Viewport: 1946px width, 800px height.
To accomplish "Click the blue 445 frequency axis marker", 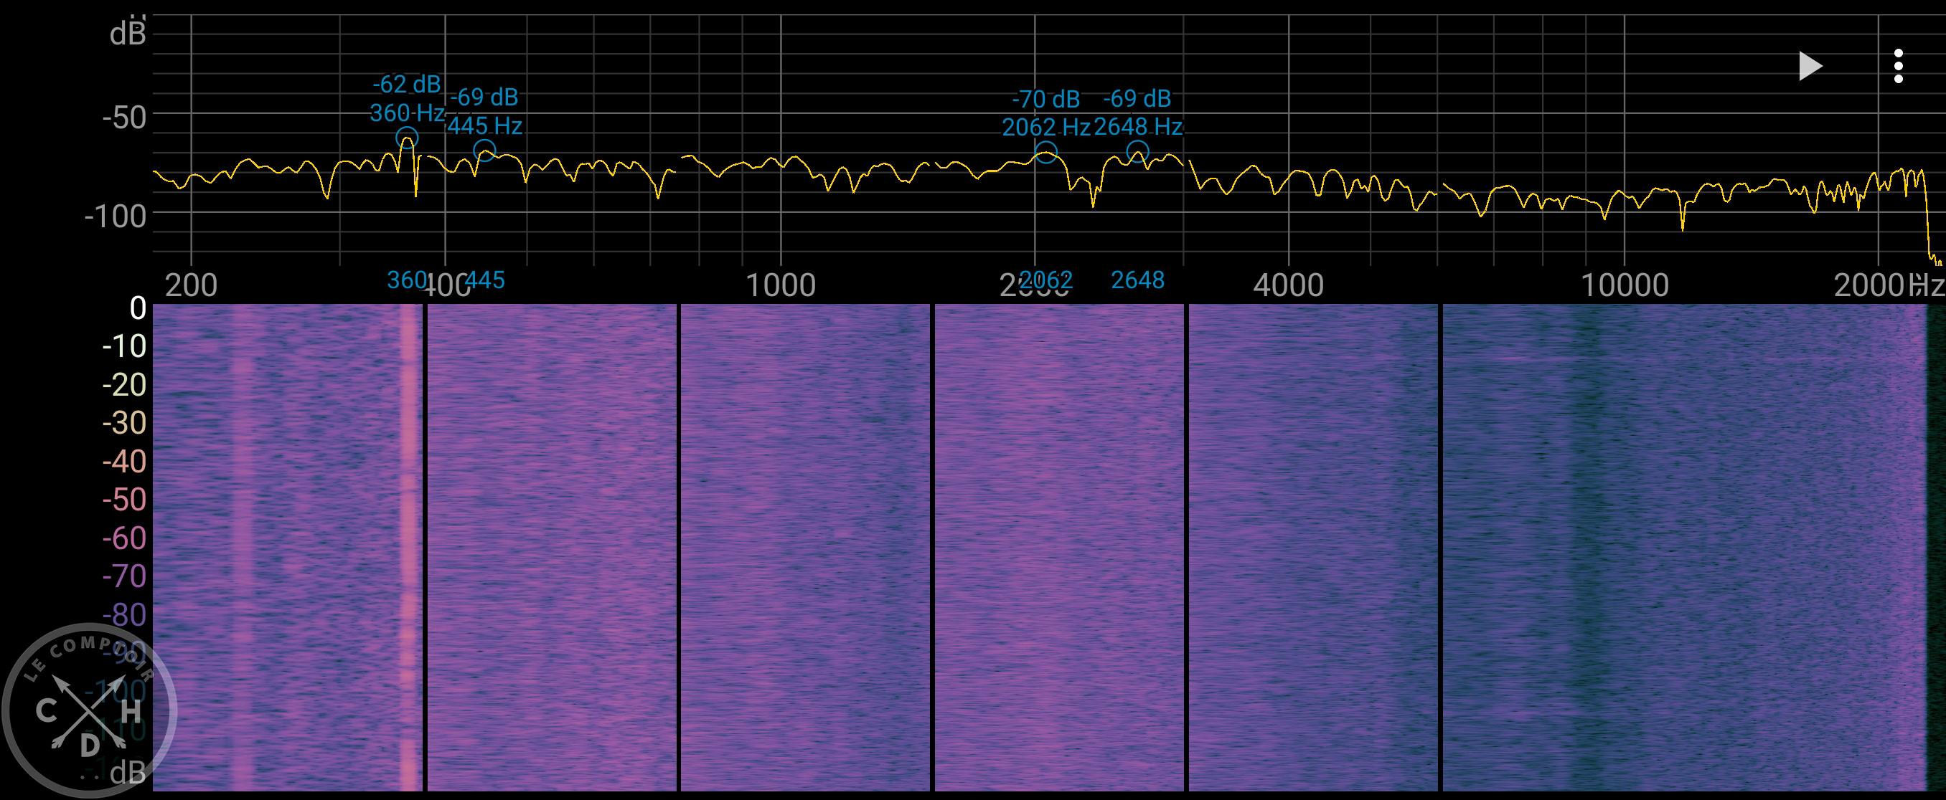I will [x=484, y=281].
